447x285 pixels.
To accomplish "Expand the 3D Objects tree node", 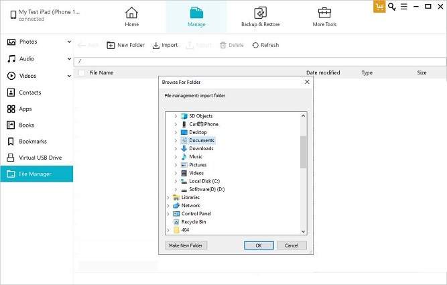I will [176, 116].
